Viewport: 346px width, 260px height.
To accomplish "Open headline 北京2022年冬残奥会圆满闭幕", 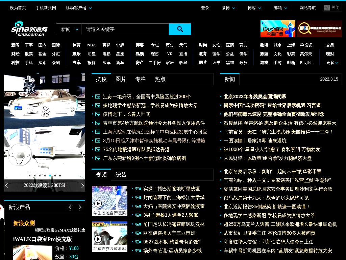I will pos(255,96).
